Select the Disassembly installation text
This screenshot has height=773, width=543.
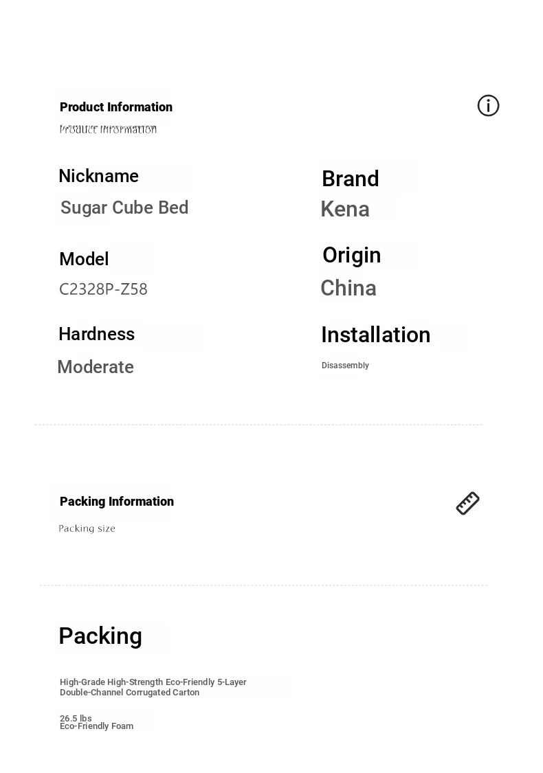click(x=345, y=366)
